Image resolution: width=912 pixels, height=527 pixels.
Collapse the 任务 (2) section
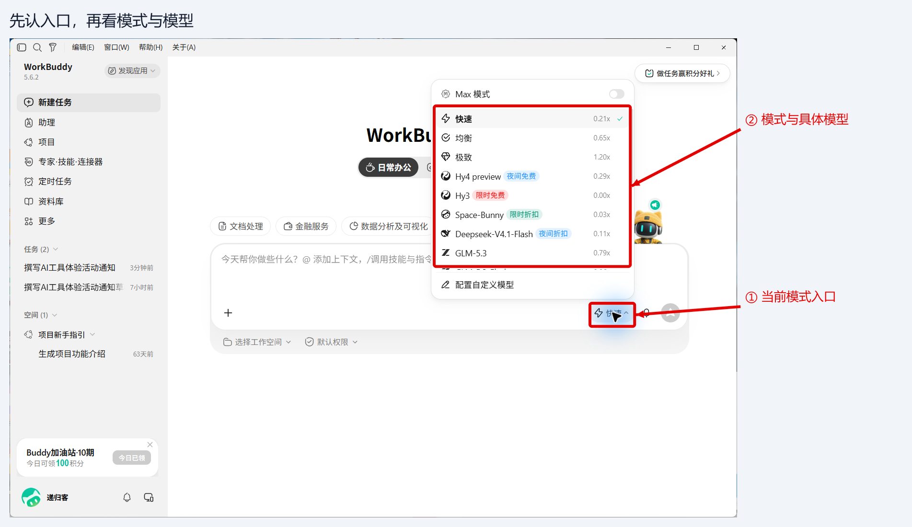[41, 249]
